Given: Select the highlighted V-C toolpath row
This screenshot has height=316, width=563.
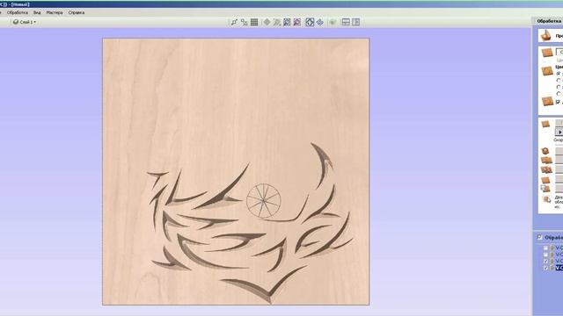Looking at the screenshot, I should [559, 268].
